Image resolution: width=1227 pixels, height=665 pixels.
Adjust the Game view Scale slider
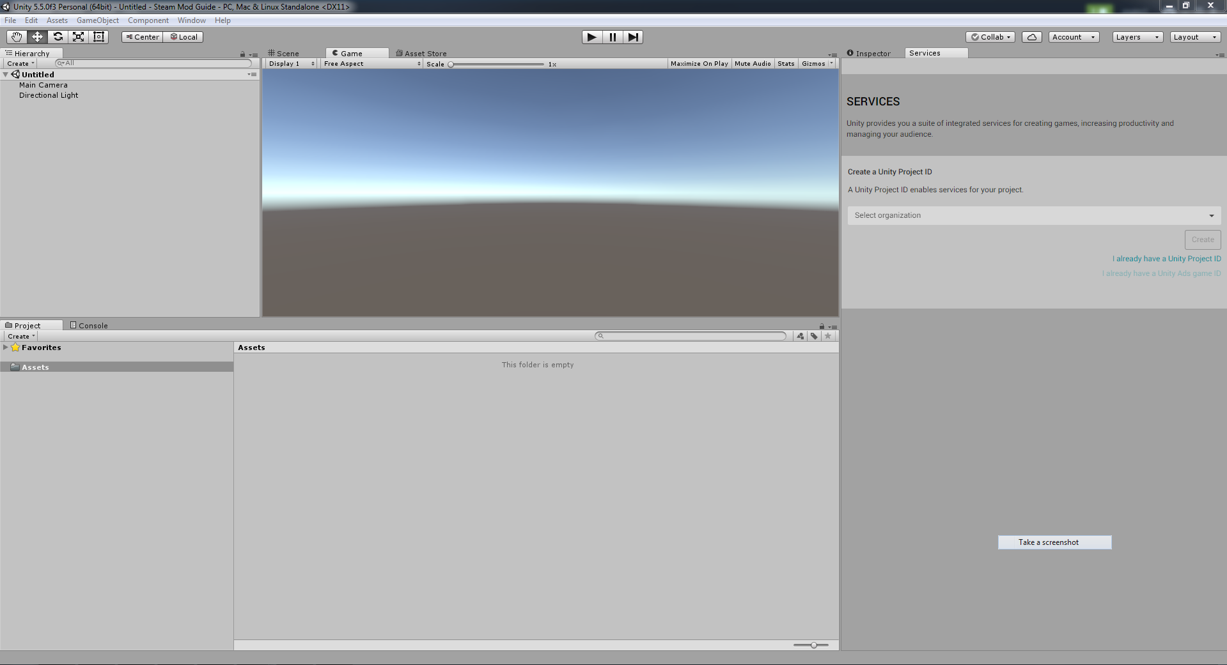click(497, 64)
